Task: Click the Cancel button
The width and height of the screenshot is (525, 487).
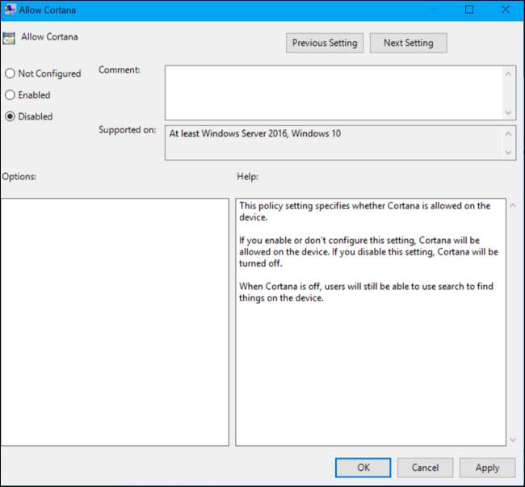Action: click(425, 468)
